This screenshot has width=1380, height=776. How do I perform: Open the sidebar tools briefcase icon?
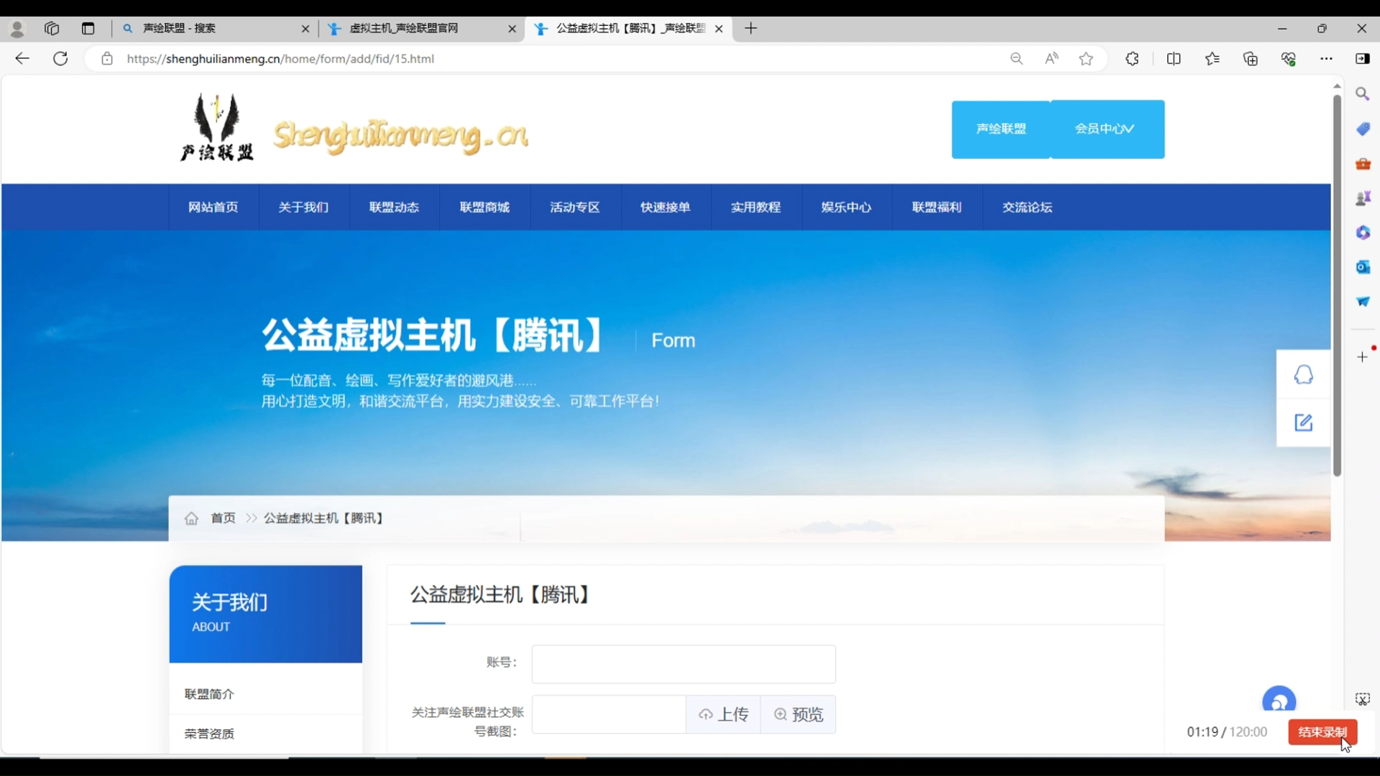(1363, 164)
